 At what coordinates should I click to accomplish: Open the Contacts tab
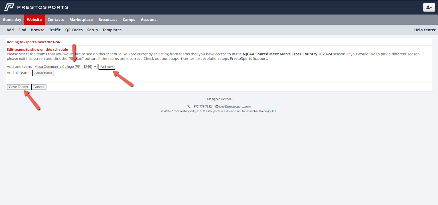(x=56, y=20)
